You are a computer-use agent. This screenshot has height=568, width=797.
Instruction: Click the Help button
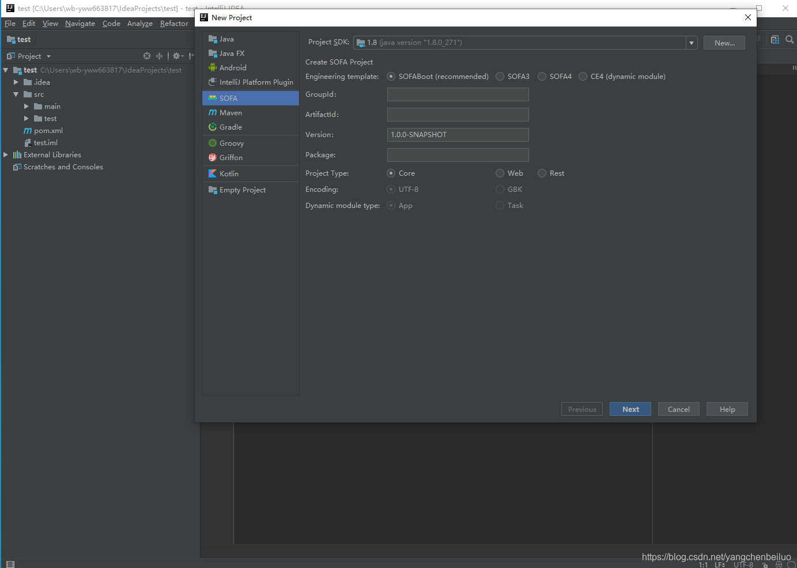[x=727, y=409]
